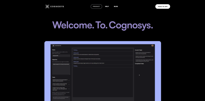The image size is (205, 101).
Task: Click the user avatar in the app preview
Action: point(152,46)
